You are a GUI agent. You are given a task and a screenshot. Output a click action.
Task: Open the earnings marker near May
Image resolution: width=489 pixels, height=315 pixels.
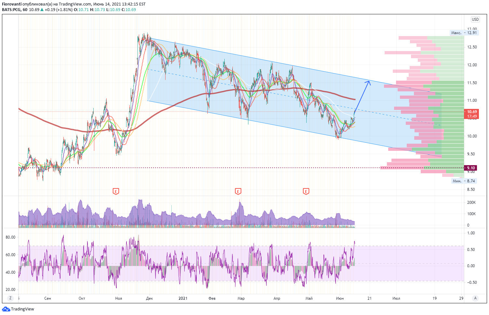click(306, 191)
